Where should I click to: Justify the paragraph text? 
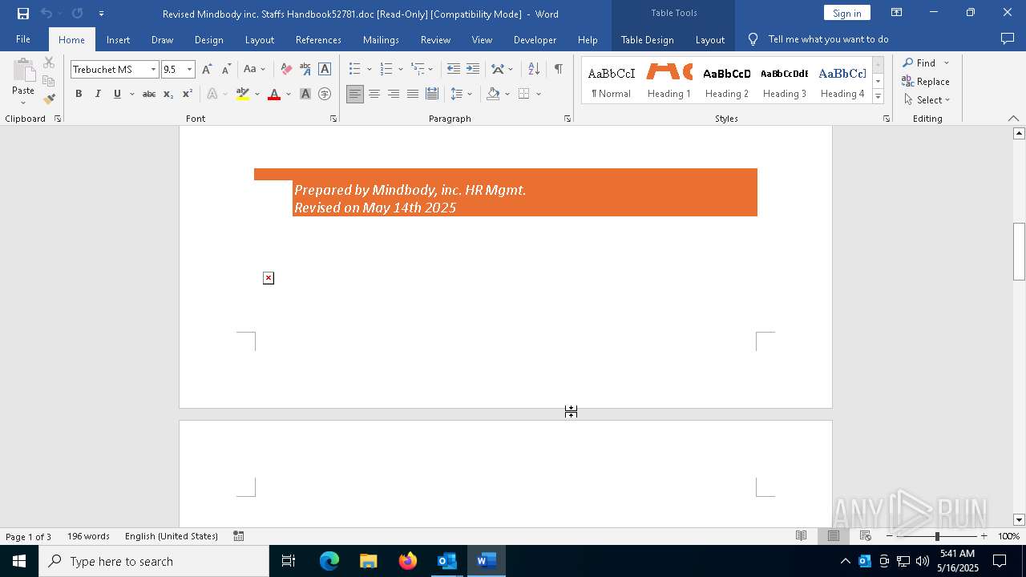[x=413, y=95]
